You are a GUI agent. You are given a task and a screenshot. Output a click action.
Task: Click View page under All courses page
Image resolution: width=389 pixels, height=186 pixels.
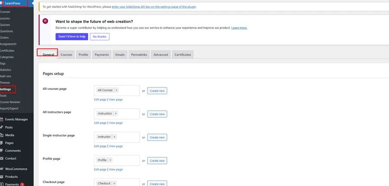click(x=115, y=99)
